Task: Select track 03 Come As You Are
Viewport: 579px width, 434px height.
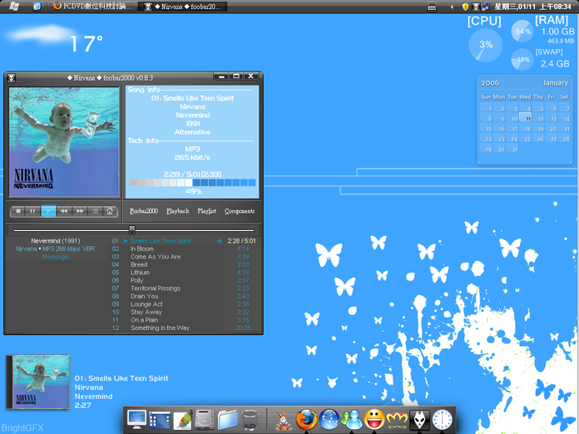Action: coord(184,257)
